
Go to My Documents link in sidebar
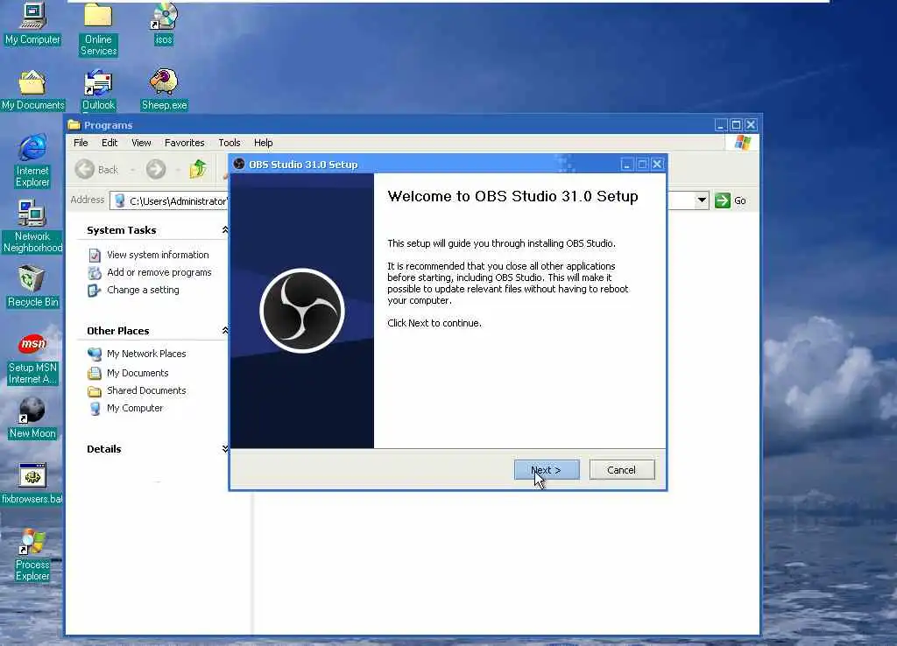tap(138, 373)
